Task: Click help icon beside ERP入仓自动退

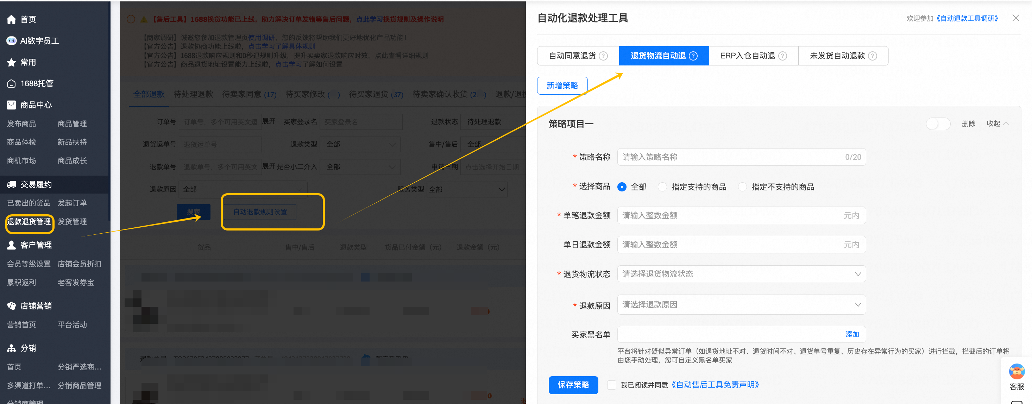Action: [x=782, y=56]
